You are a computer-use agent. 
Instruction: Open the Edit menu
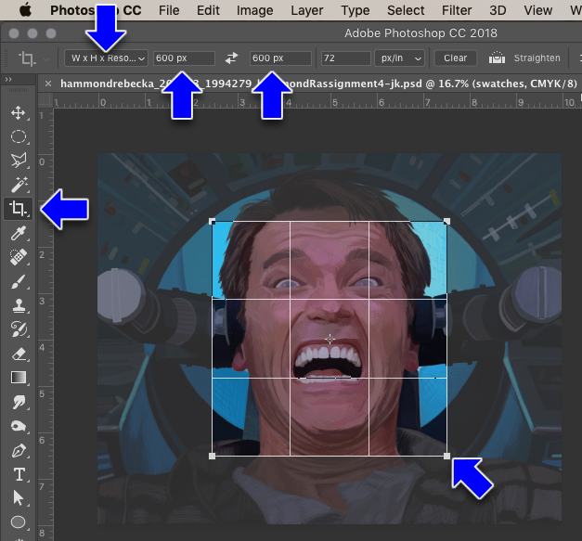(208, 10)
